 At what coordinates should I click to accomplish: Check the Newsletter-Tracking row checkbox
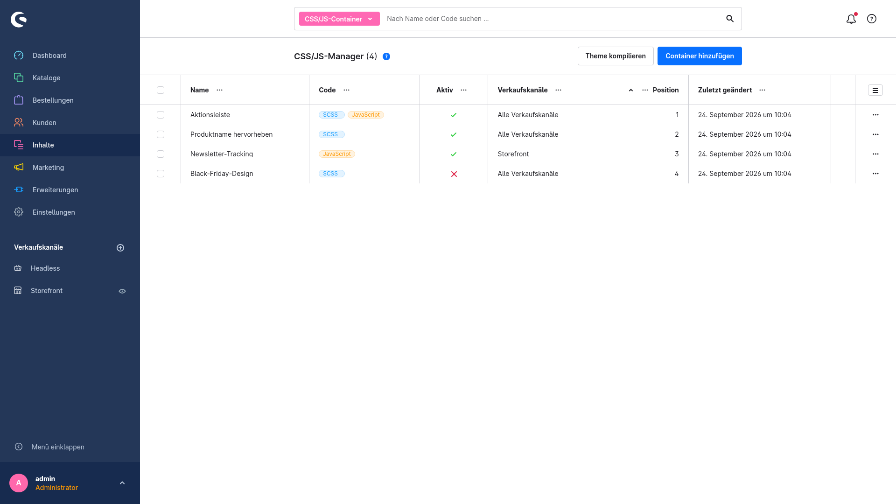(x=161, y=154)
